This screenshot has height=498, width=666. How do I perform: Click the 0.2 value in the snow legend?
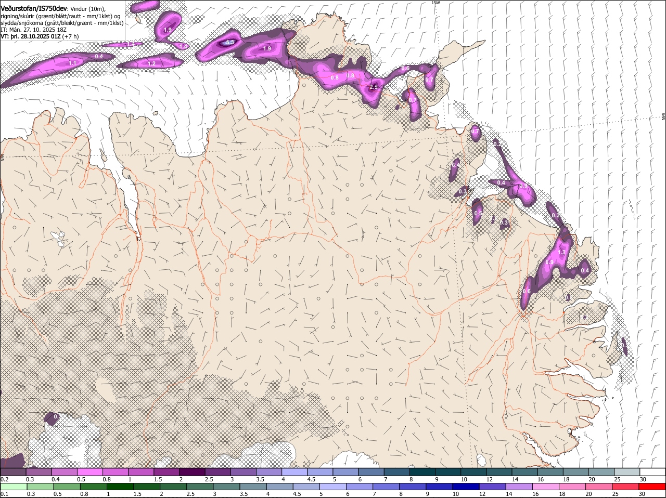(5, 479)
